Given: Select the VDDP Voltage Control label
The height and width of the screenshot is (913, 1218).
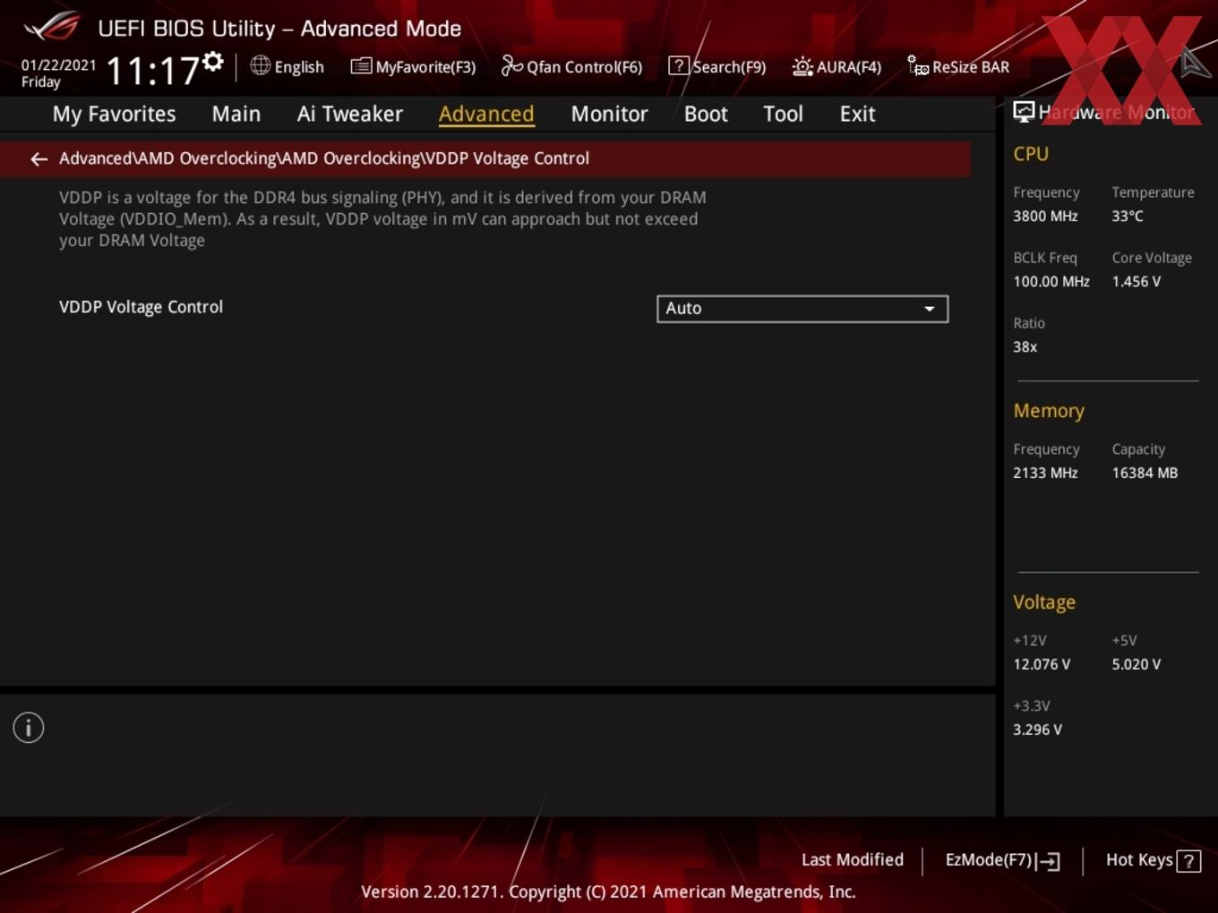Looking at the screenshot, I should pos(141,307).
